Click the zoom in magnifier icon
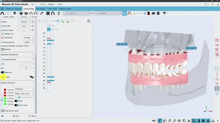This screenshot has width=220, height=123. coord(170,121)
